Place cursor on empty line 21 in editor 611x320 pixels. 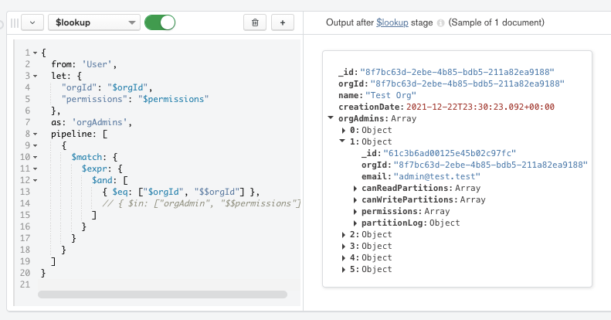click(x=154, y=285)
